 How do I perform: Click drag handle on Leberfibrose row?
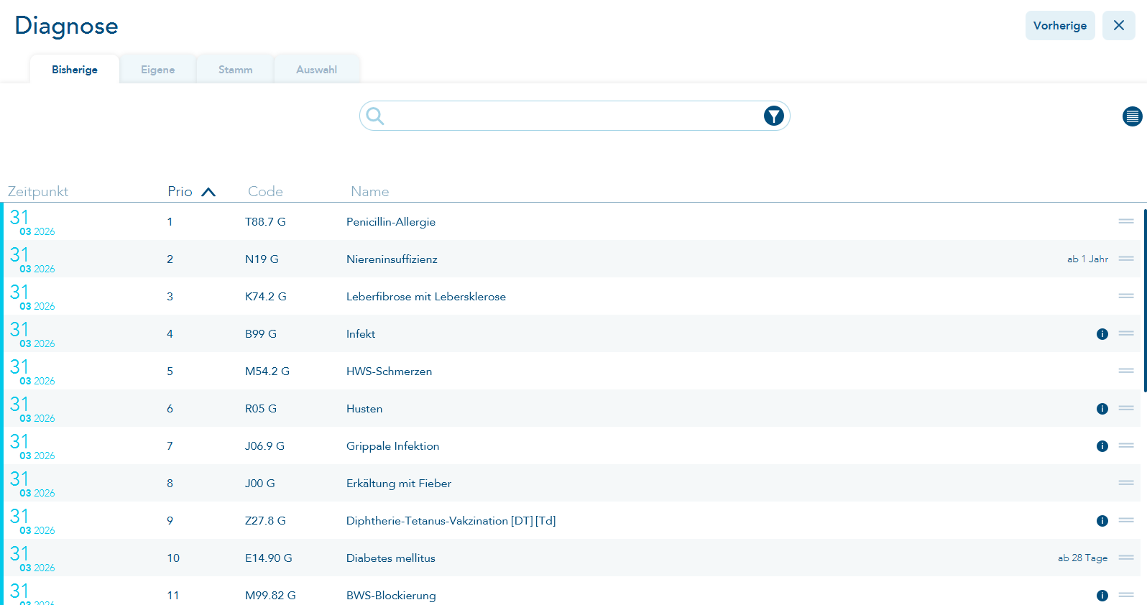point(1125,296)
